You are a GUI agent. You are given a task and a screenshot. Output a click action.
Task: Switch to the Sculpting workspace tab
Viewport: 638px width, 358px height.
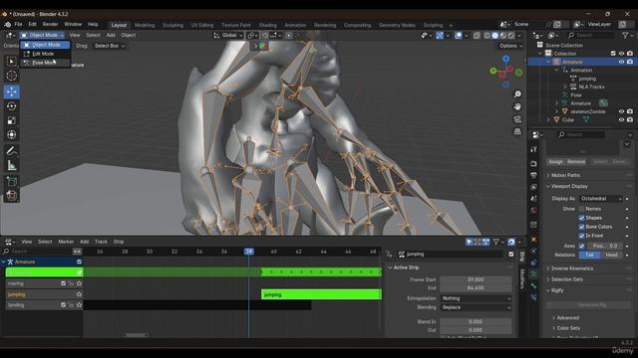172,25
